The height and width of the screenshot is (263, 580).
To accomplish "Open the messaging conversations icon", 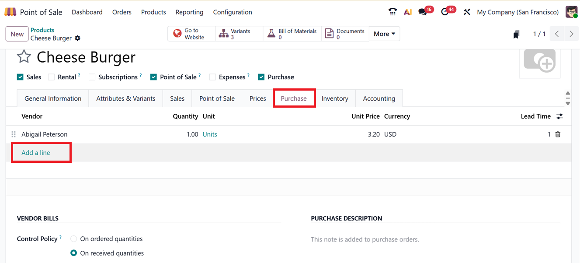I will 422,12.
